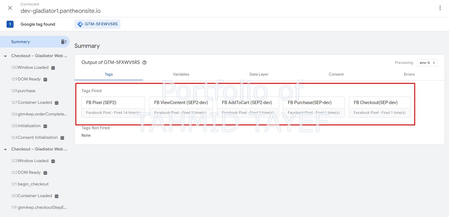The image size is (449, 217).
Task: Open the three-dot more options menu
Action: [x=440, y=8]
